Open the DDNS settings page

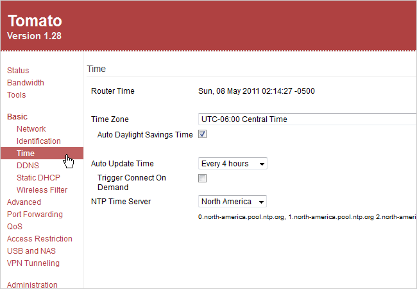[28, 166]
